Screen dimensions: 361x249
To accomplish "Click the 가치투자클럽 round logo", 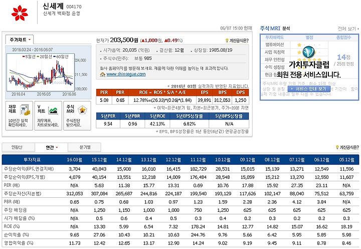I will click(x=308, y=52).
